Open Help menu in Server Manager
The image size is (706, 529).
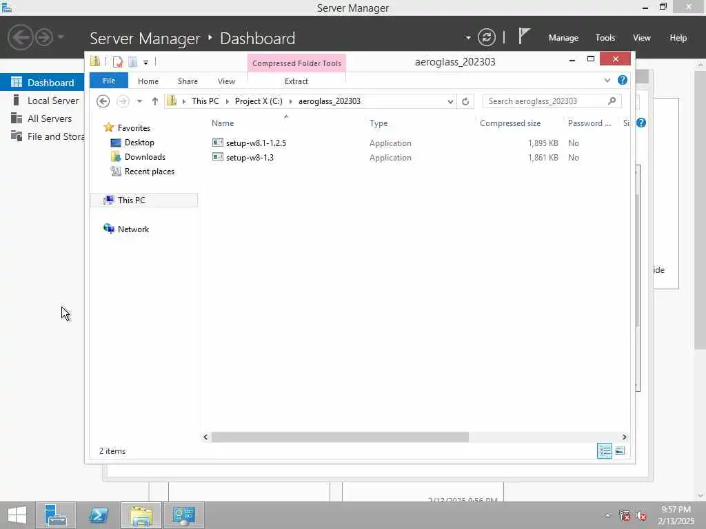pos(678,38)
